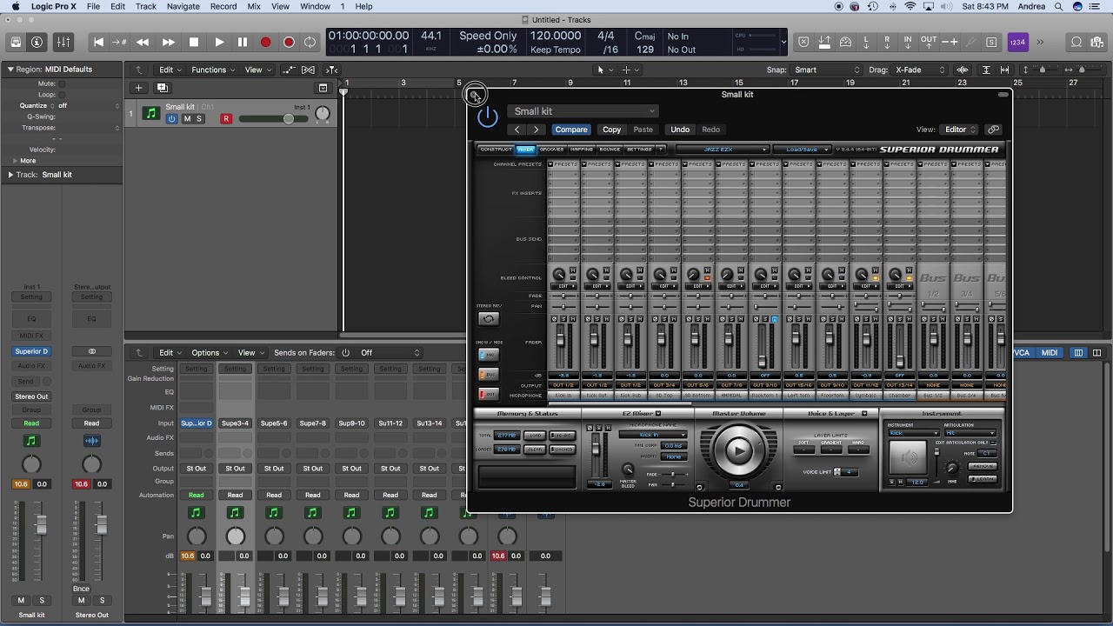Open the Apple menu
The image size is (1113, 626).
click(x=16, y=6)
